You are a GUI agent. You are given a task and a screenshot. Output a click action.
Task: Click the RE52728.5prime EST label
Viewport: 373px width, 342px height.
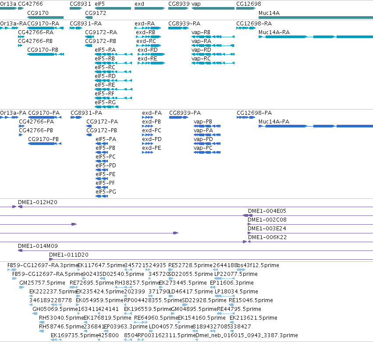(x=190, y=265)
